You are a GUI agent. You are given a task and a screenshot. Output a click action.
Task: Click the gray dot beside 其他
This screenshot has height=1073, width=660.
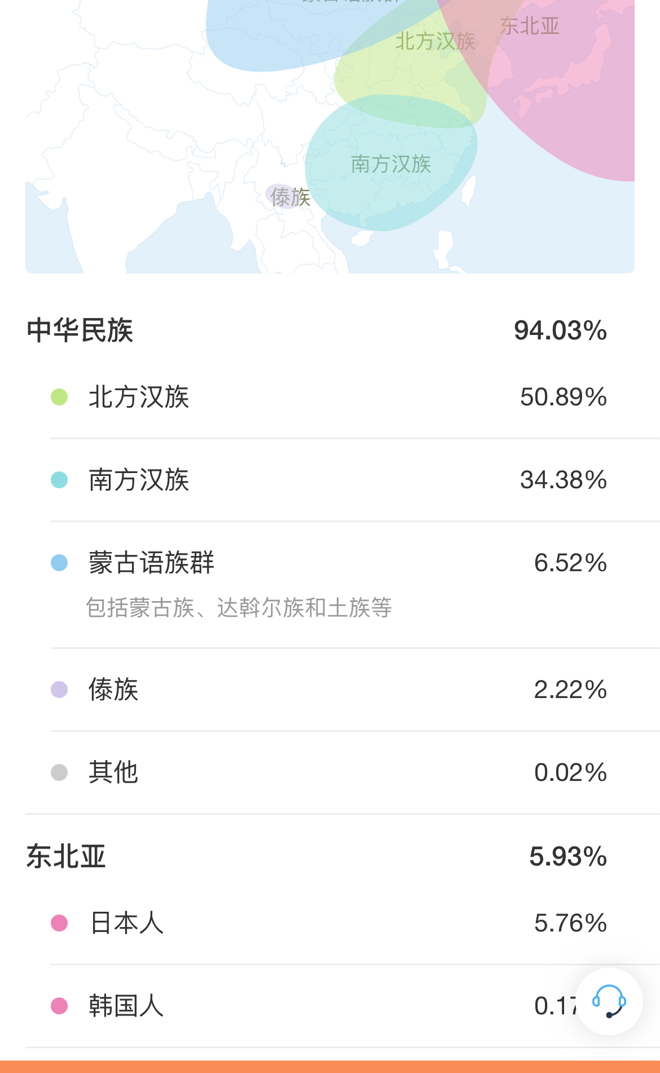point(59,772)
